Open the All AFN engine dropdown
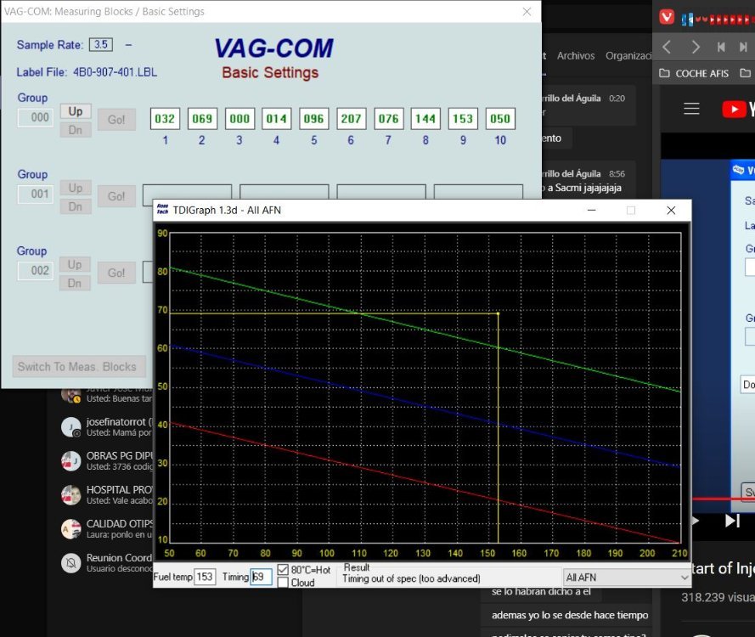The image size is (755, 637). coord(627,578)
